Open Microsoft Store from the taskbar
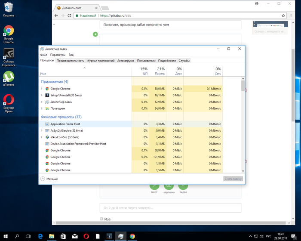301x241 pixels. (63, 236)
